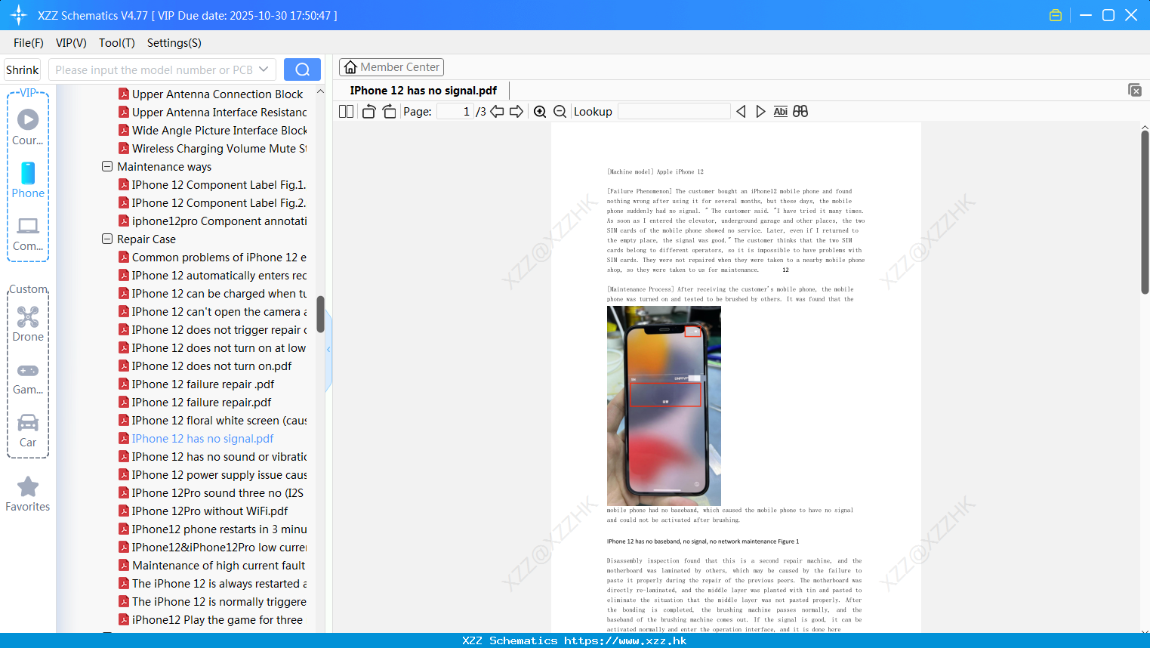Screen dimensions: 1150x648
Task: Open 'IPhone 12 failure repair.pdf' without the space
Action: 195,402
